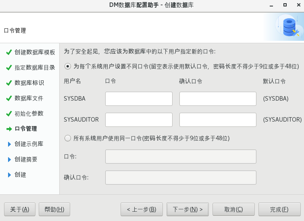Click blue triangle beside 创建摘要 step

pyautogui.click(x=10, y=160)
